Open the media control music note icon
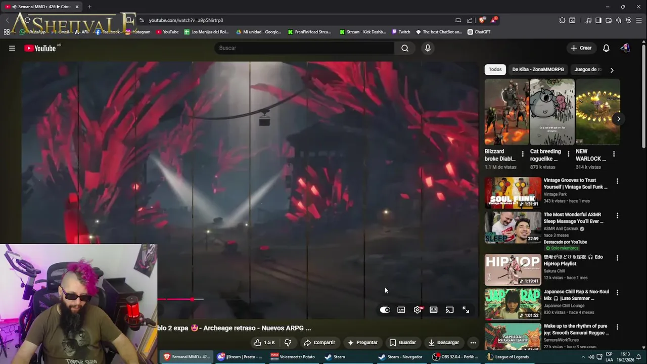 (x=588, y=20)
